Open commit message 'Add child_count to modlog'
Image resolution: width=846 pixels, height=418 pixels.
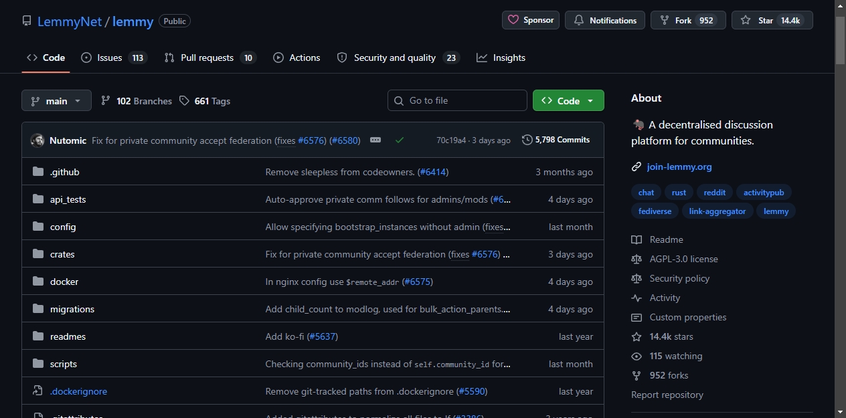[x=388, y=309]
